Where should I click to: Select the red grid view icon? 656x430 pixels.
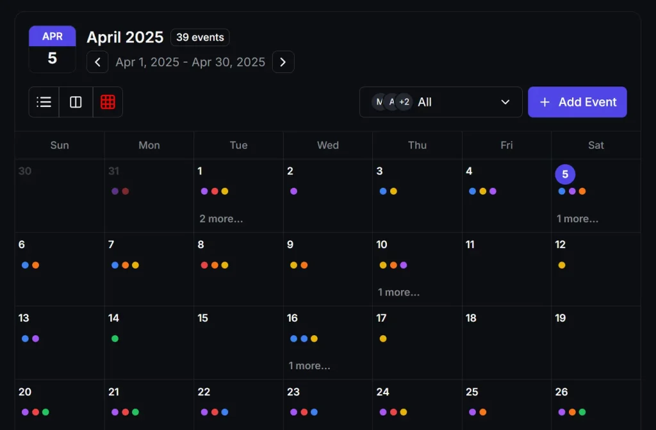pyautogui.click(x=107, y=101)
